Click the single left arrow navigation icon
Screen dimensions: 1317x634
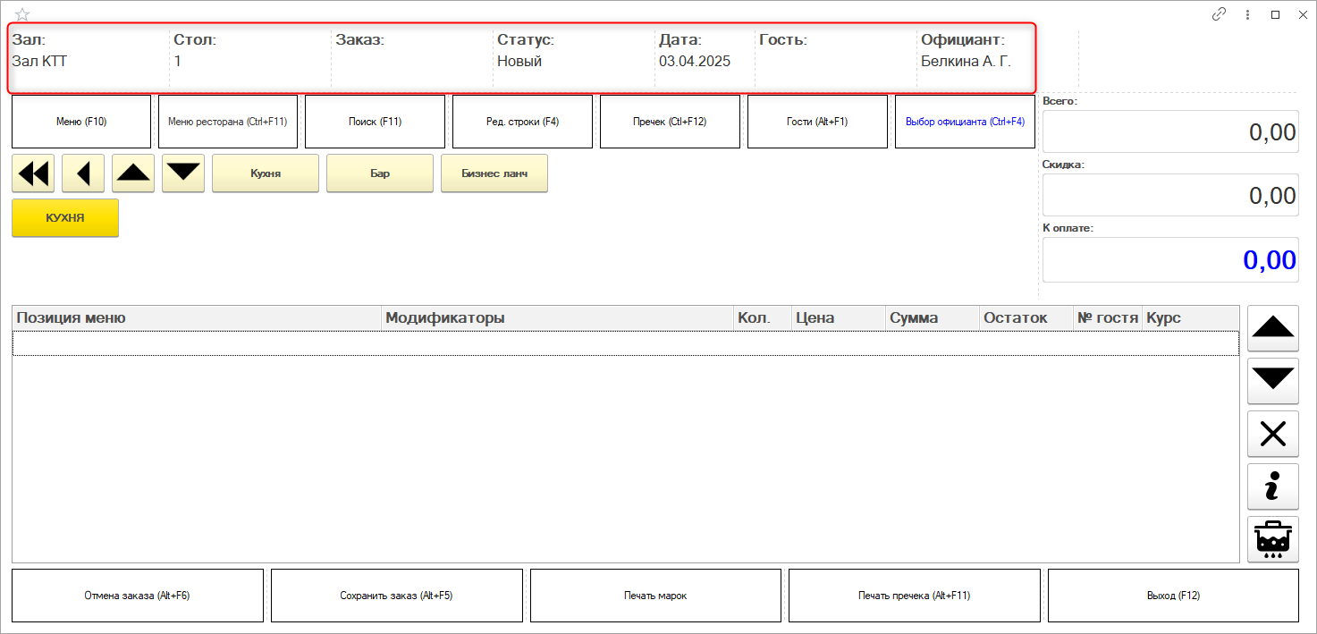point(83,173)
